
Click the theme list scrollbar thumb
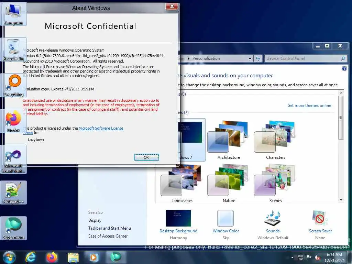(x=341, y=118)
